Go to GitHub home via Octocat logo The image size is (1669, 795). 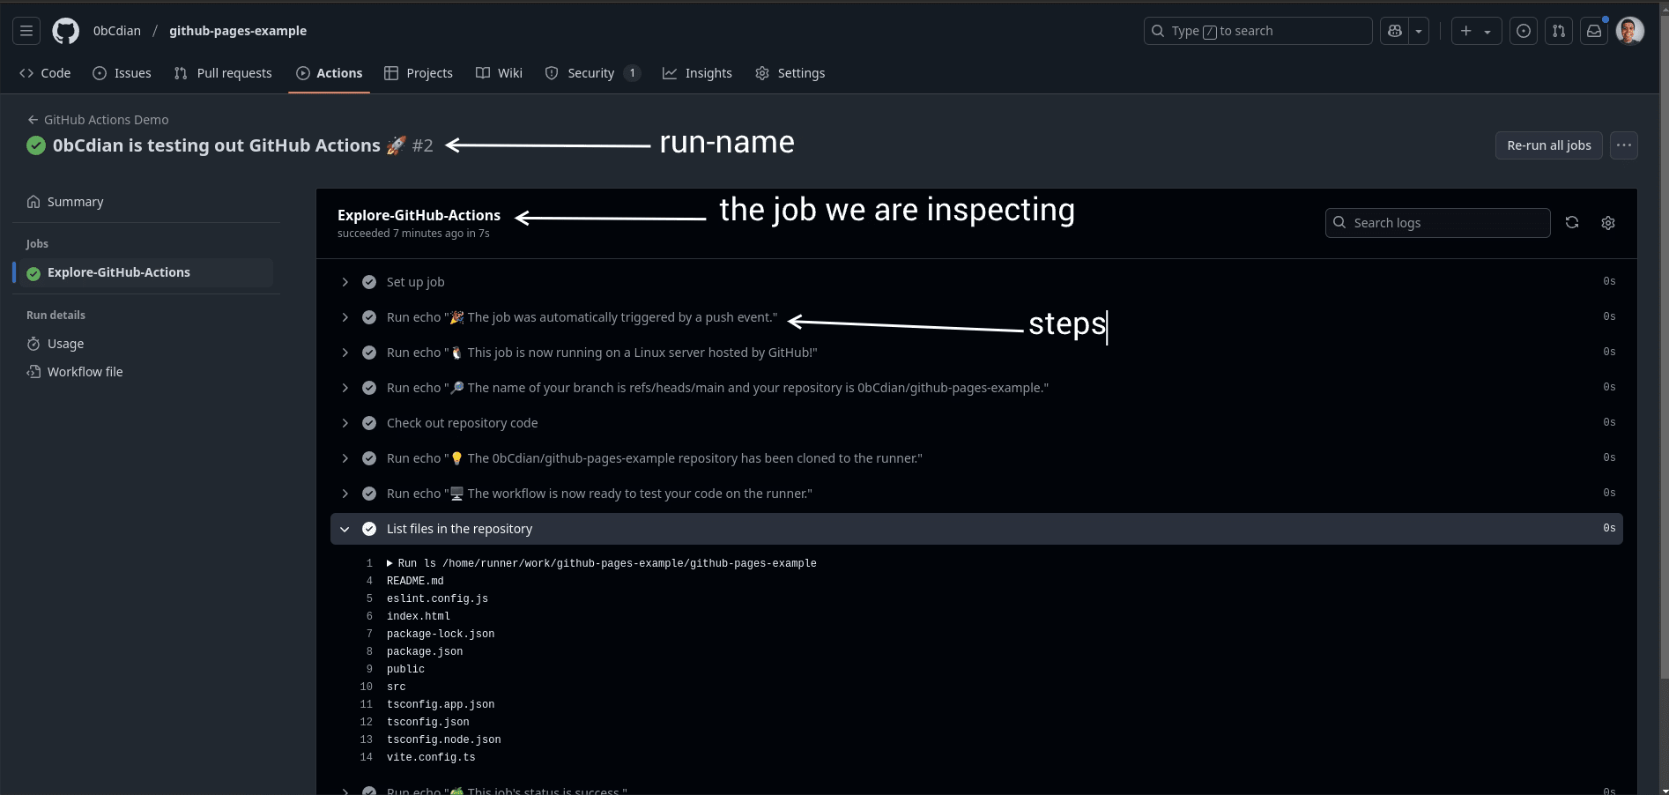point(65,31)
